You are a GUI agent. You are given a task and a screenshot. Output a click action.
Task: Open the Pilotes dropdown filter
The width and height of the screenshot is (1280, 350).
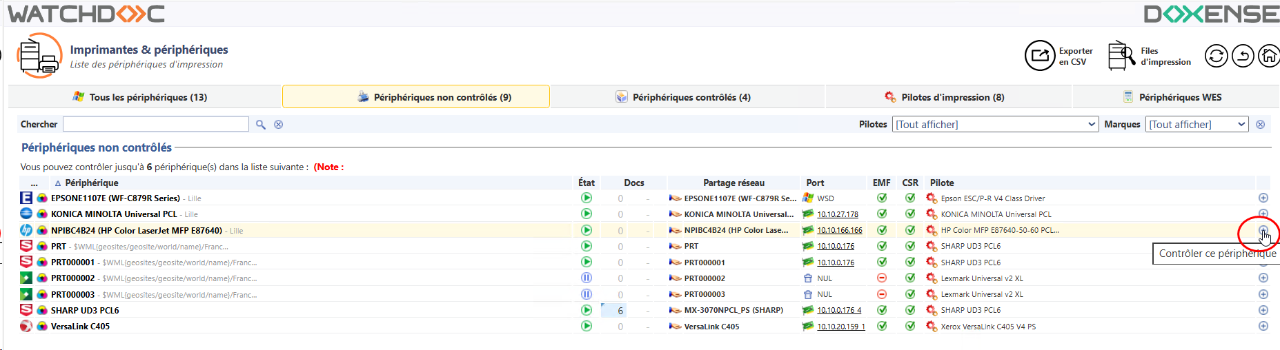[x=994, y=125]
